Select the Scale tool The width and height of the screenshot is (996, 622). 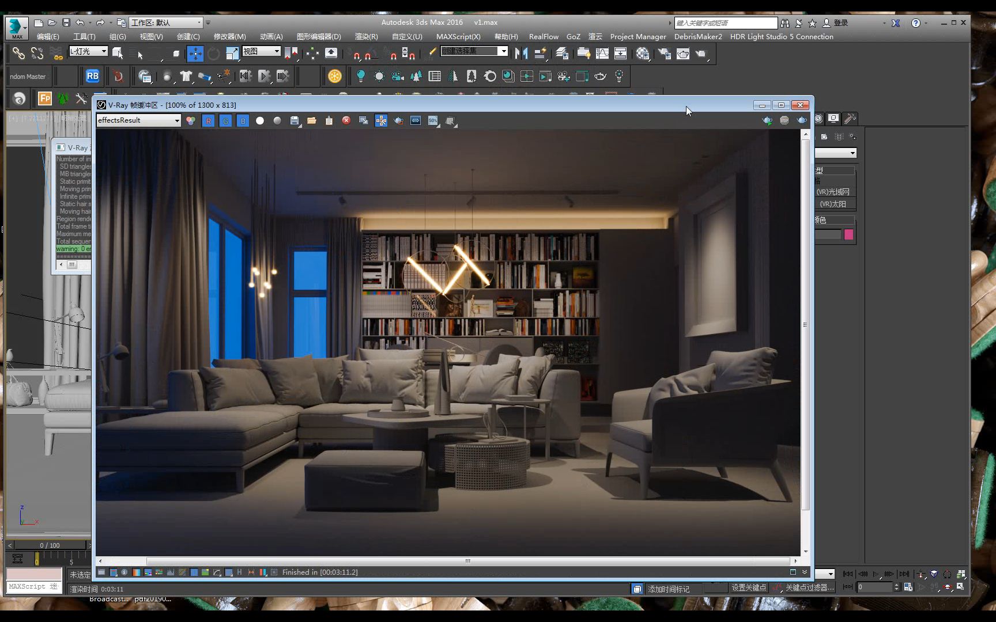click(232, 54)
